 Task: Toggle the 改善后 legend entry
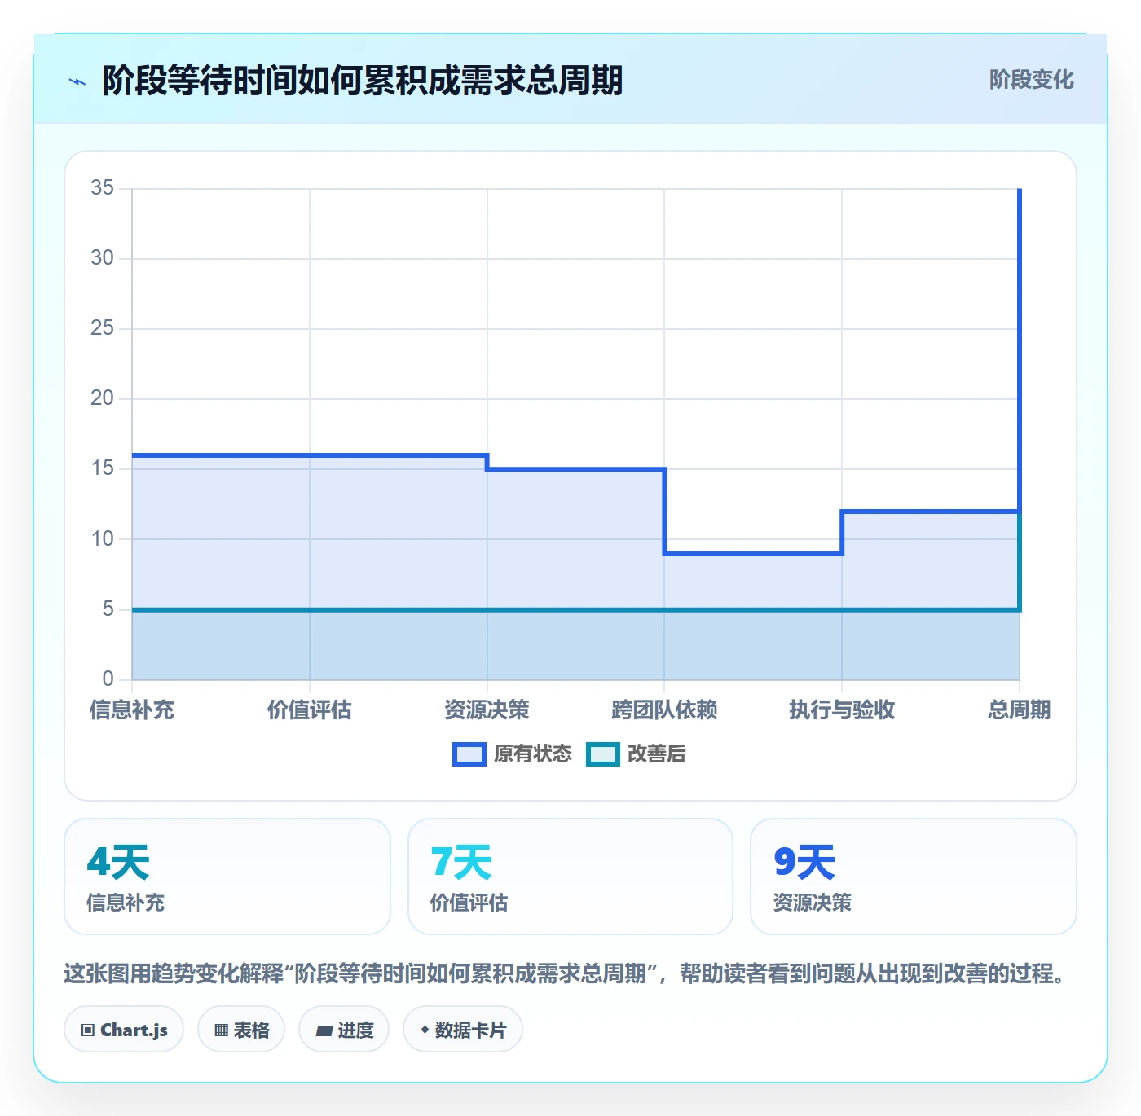click(x=637, y=754)
